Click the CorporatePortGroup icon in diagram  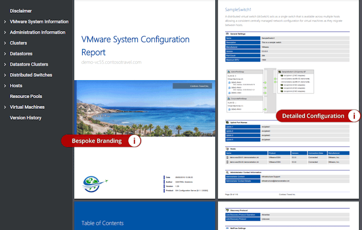229,99
